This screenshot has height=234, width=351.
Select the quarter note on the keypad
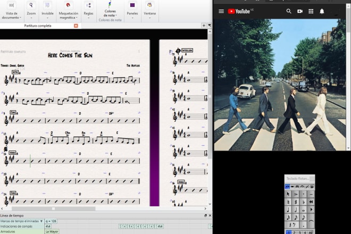(288, 210)
